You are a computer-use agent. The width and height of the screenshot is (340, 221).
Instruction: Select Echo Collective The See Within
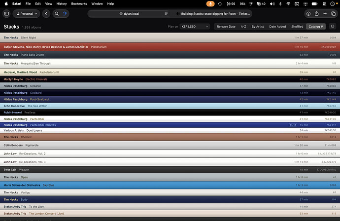[170, 106]
